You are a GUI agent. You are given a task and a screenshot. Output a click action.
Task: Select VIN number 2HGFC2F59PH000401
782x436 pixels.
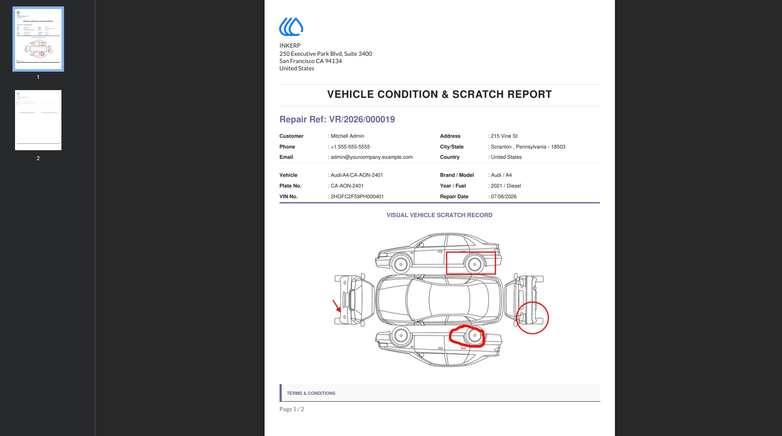pyautogui.click(x=357, y=197)
